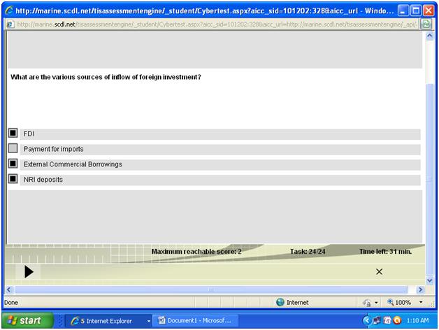Screen dimensions: 439x330
Task: Click the Task 24/24 indicator
Action: (x=308, y=252)
